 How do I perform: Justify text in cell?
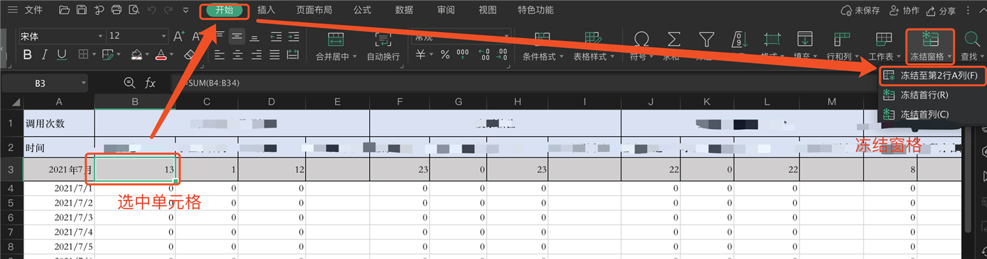click(274, 54)
